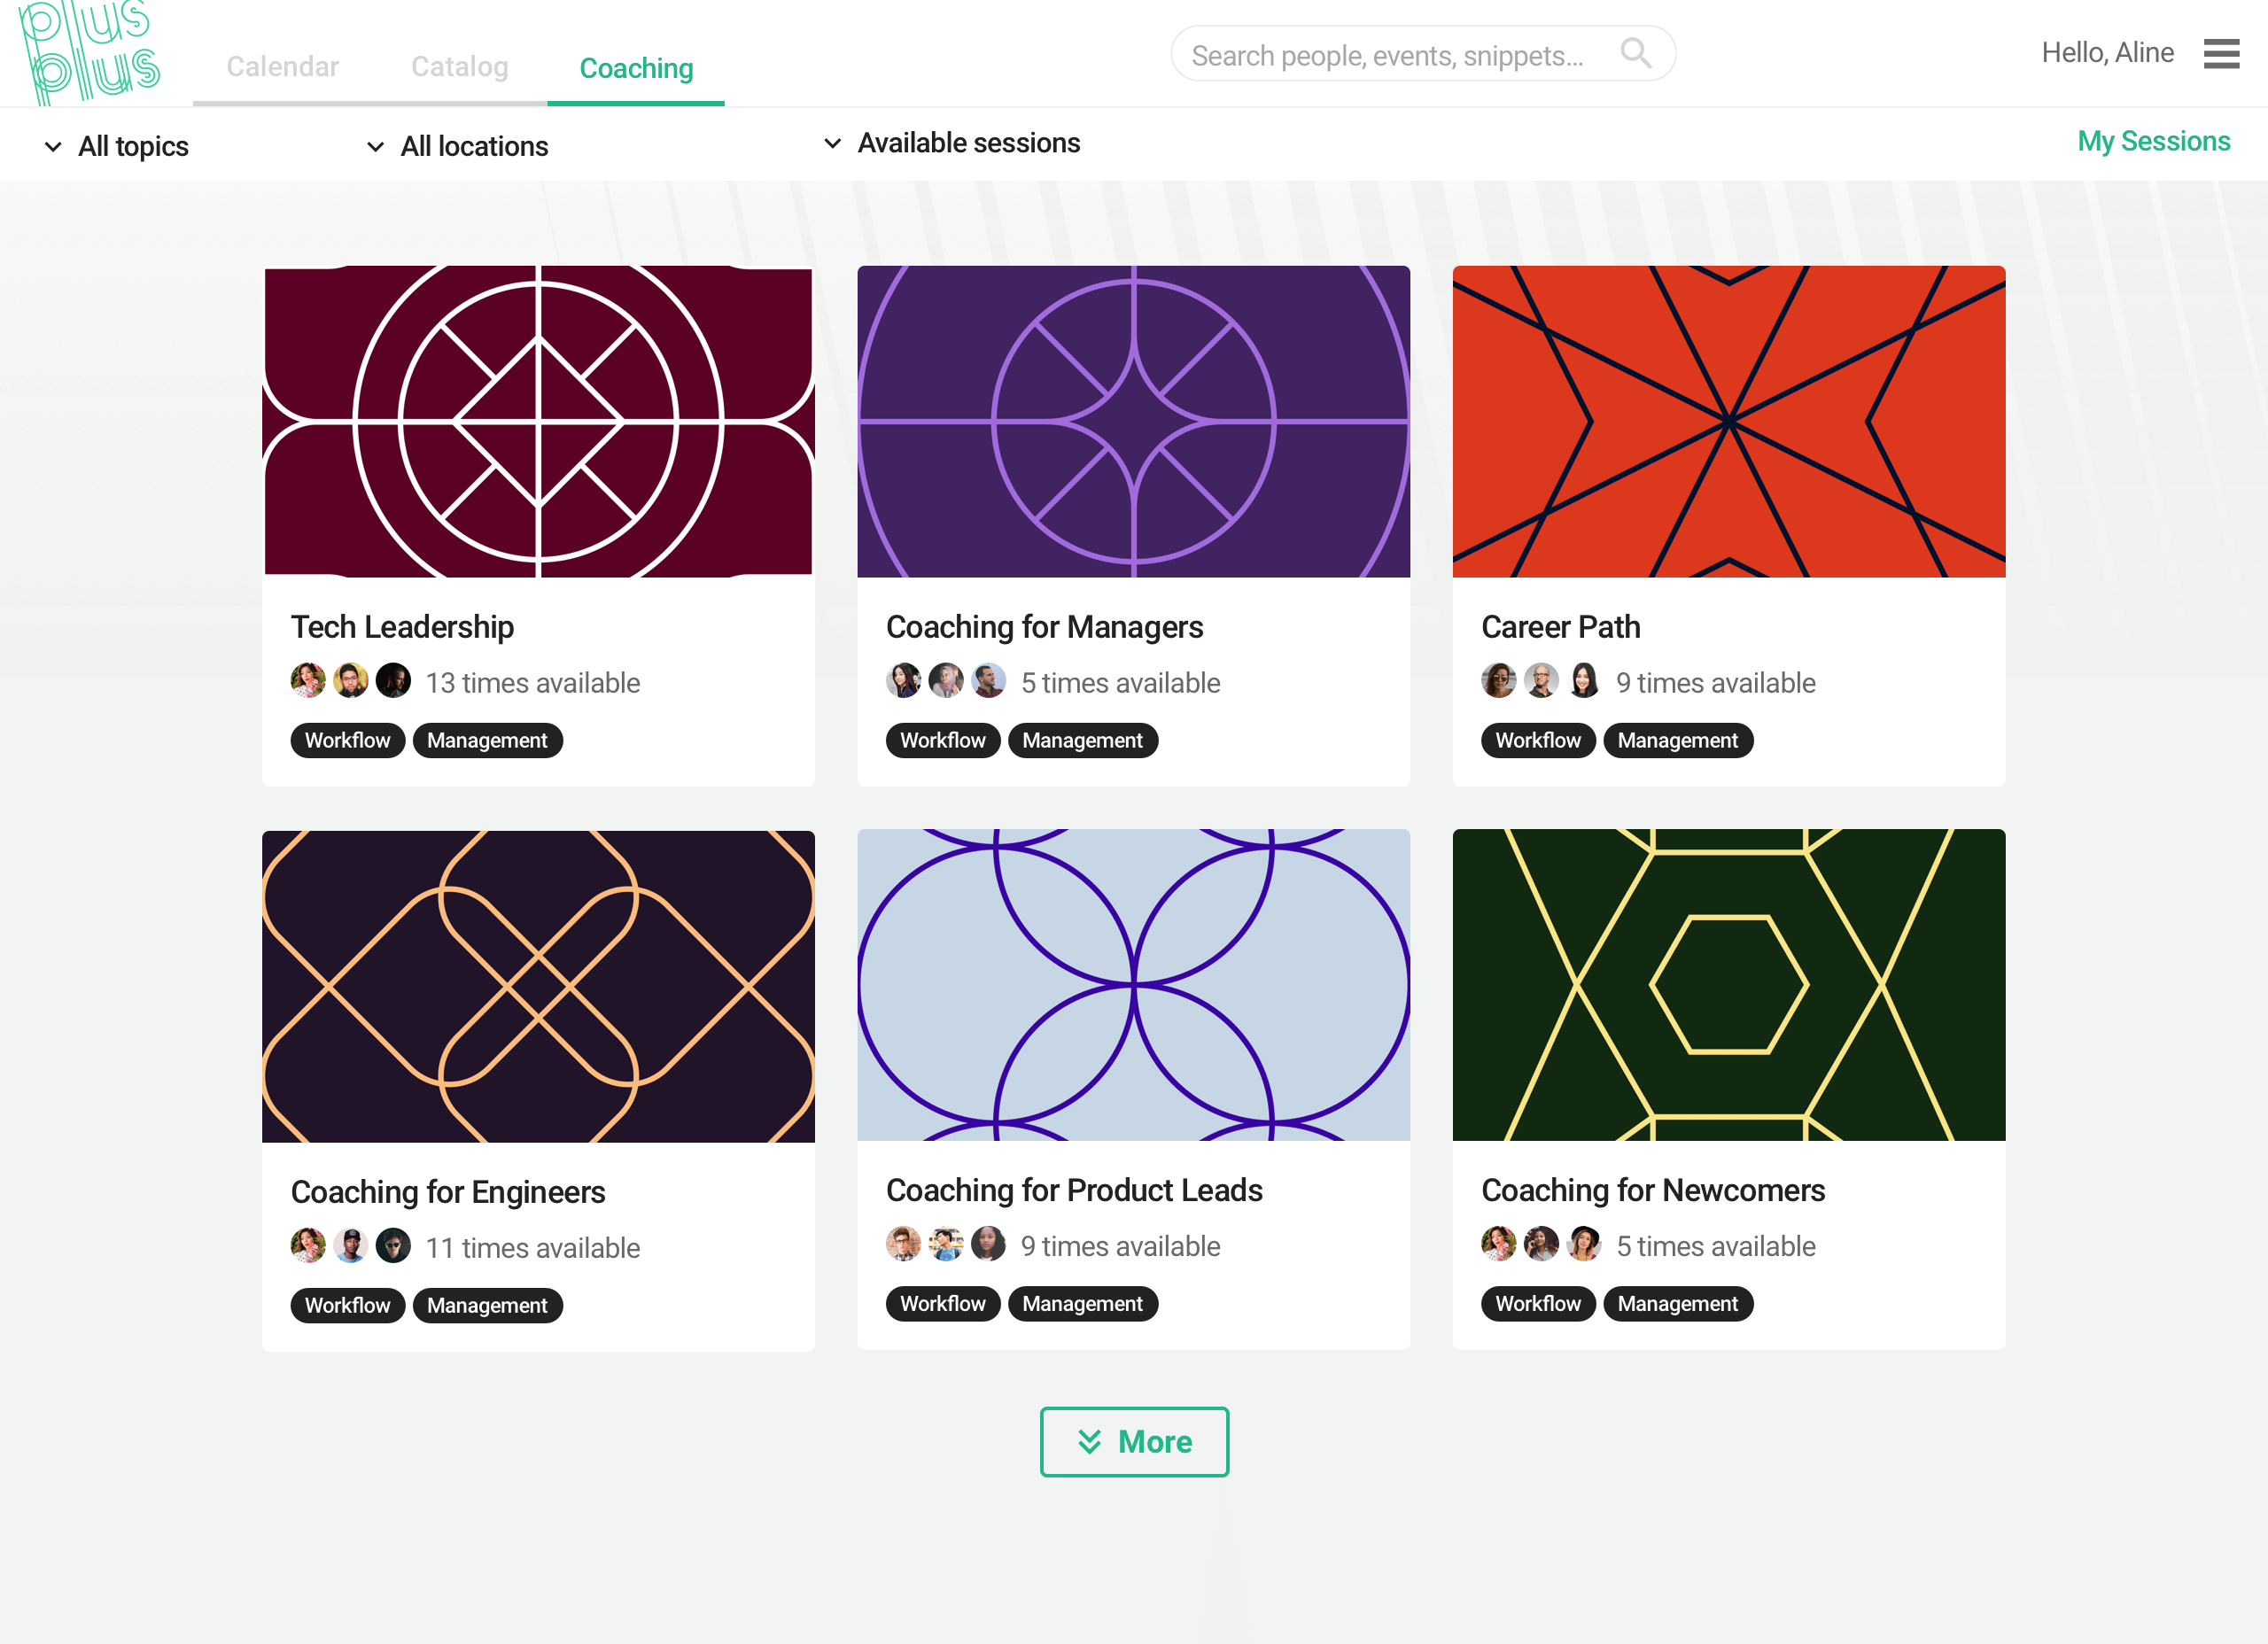Open the hamburger menu icon
2268x1644 pixels.
(2221, 53)
